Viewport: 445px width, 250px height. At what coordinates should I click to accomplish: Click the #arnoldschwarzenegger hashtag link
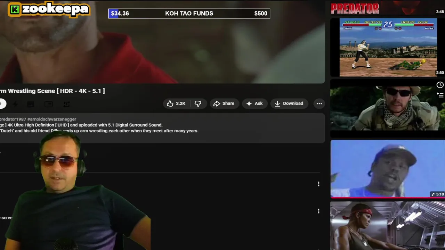point(52,119)
